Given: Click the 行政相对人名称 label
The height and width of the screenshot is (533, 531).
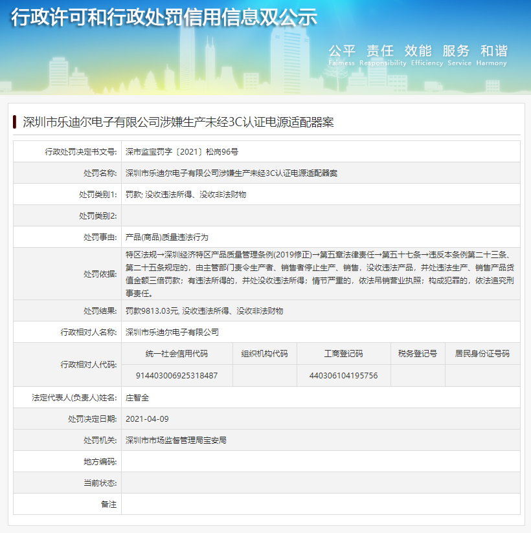Looking at the screenshot, I should tap(89, 332).
